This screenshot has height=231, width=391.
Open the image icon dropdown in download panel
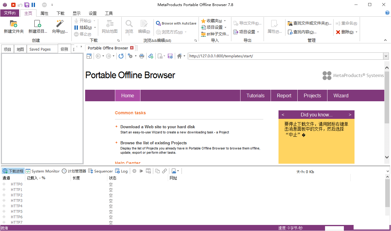178,171
